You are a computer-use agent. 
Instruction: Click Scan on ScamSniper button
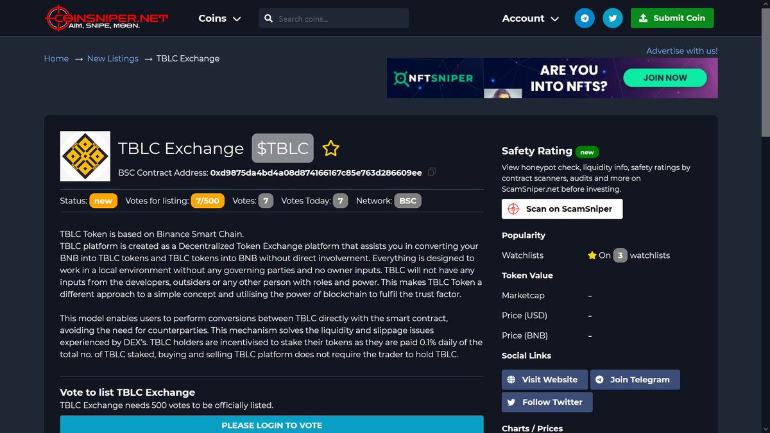(562, 208)
